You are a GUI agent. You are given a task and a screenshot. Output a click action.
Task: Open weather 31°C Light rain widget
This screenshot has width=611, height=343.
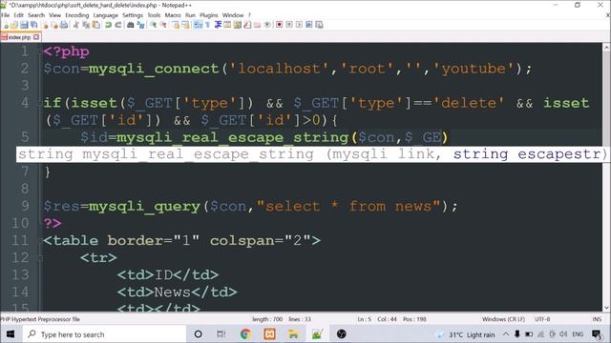click(465, 334)
